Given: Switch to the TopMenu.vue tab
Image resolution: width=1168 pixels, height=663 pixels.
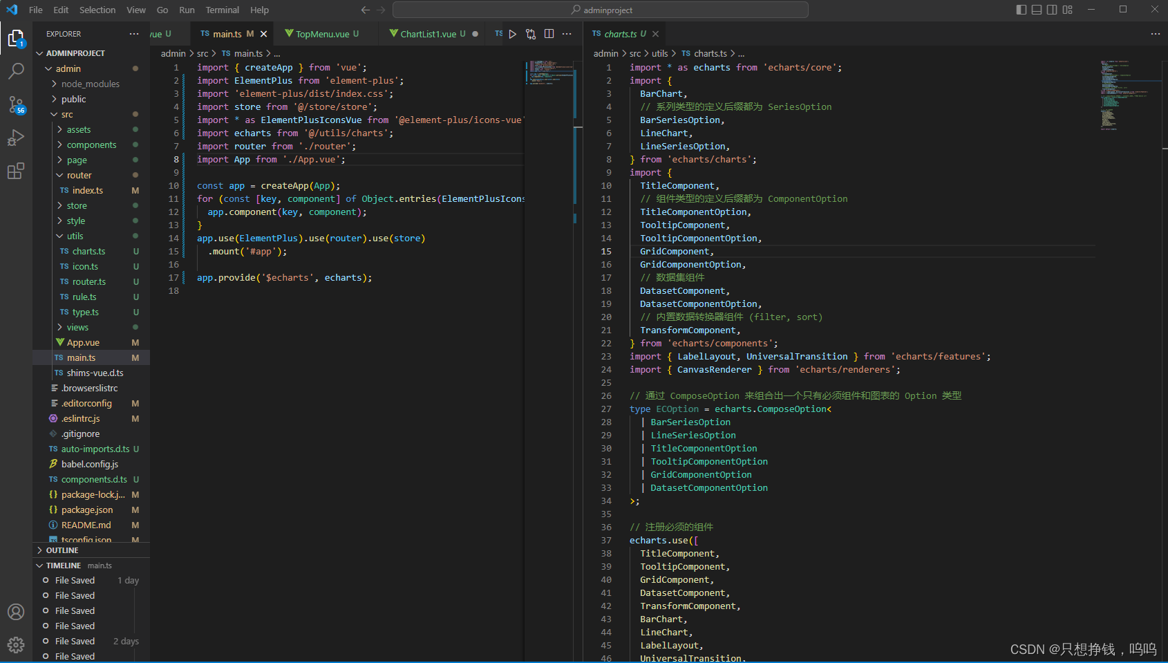Looking at the screenshot, I should click(x=322, y=34).
